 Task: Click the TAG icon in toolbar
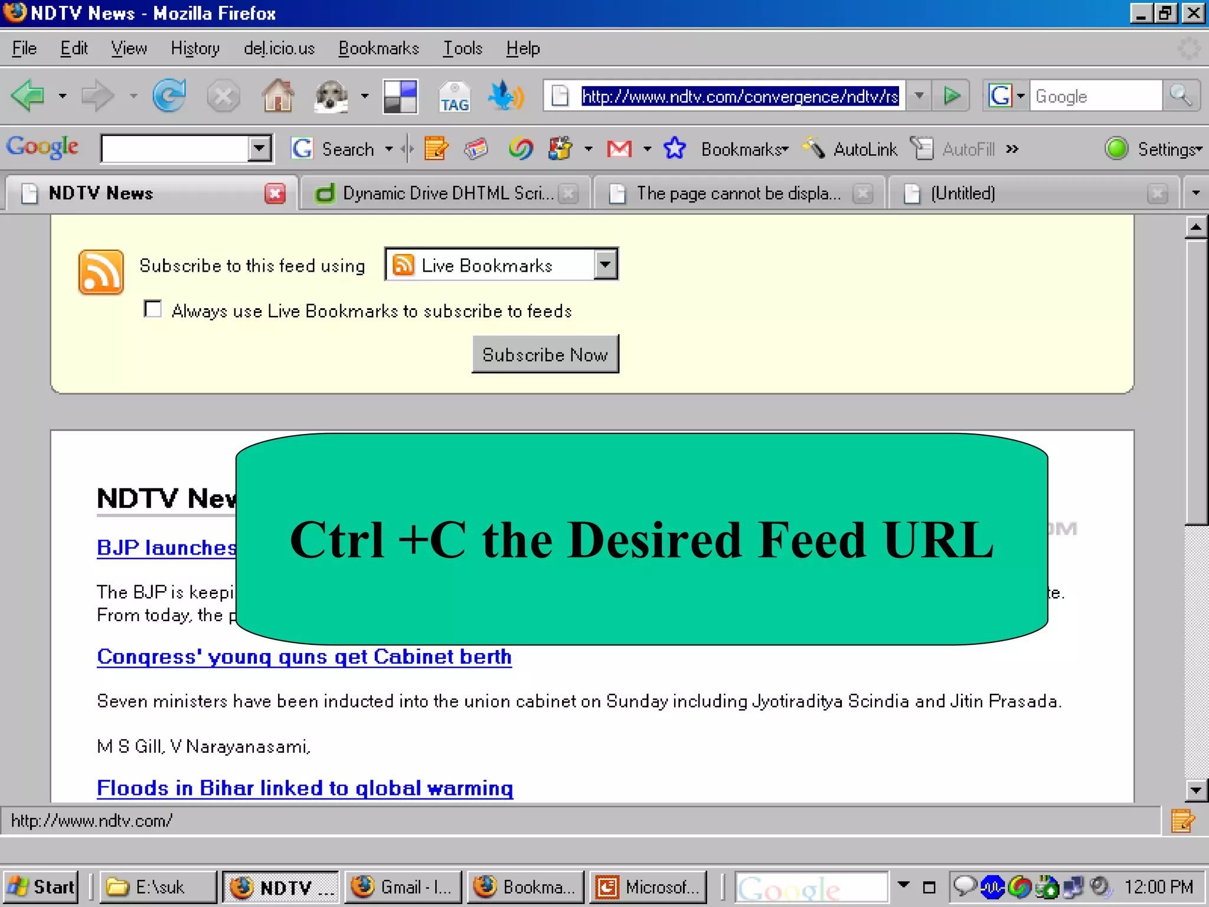[454, 96]
